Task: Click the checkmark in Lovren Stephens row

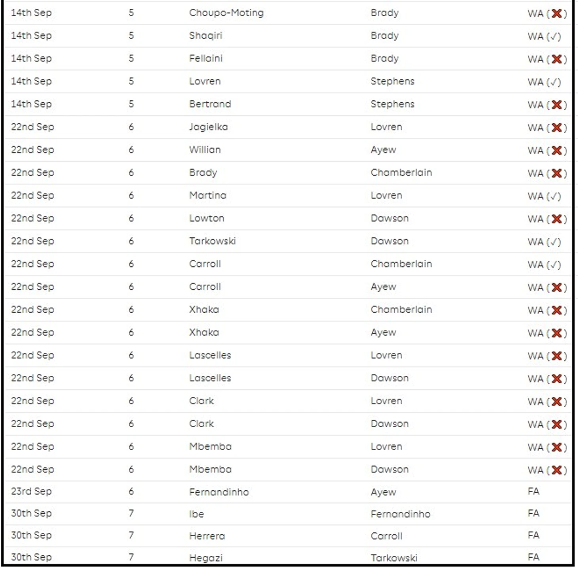Action: [x=554, y=82]
